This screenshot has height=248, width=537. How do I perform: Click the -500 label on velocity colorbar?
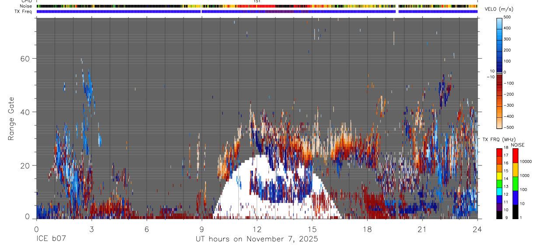(x=509, y=127)
